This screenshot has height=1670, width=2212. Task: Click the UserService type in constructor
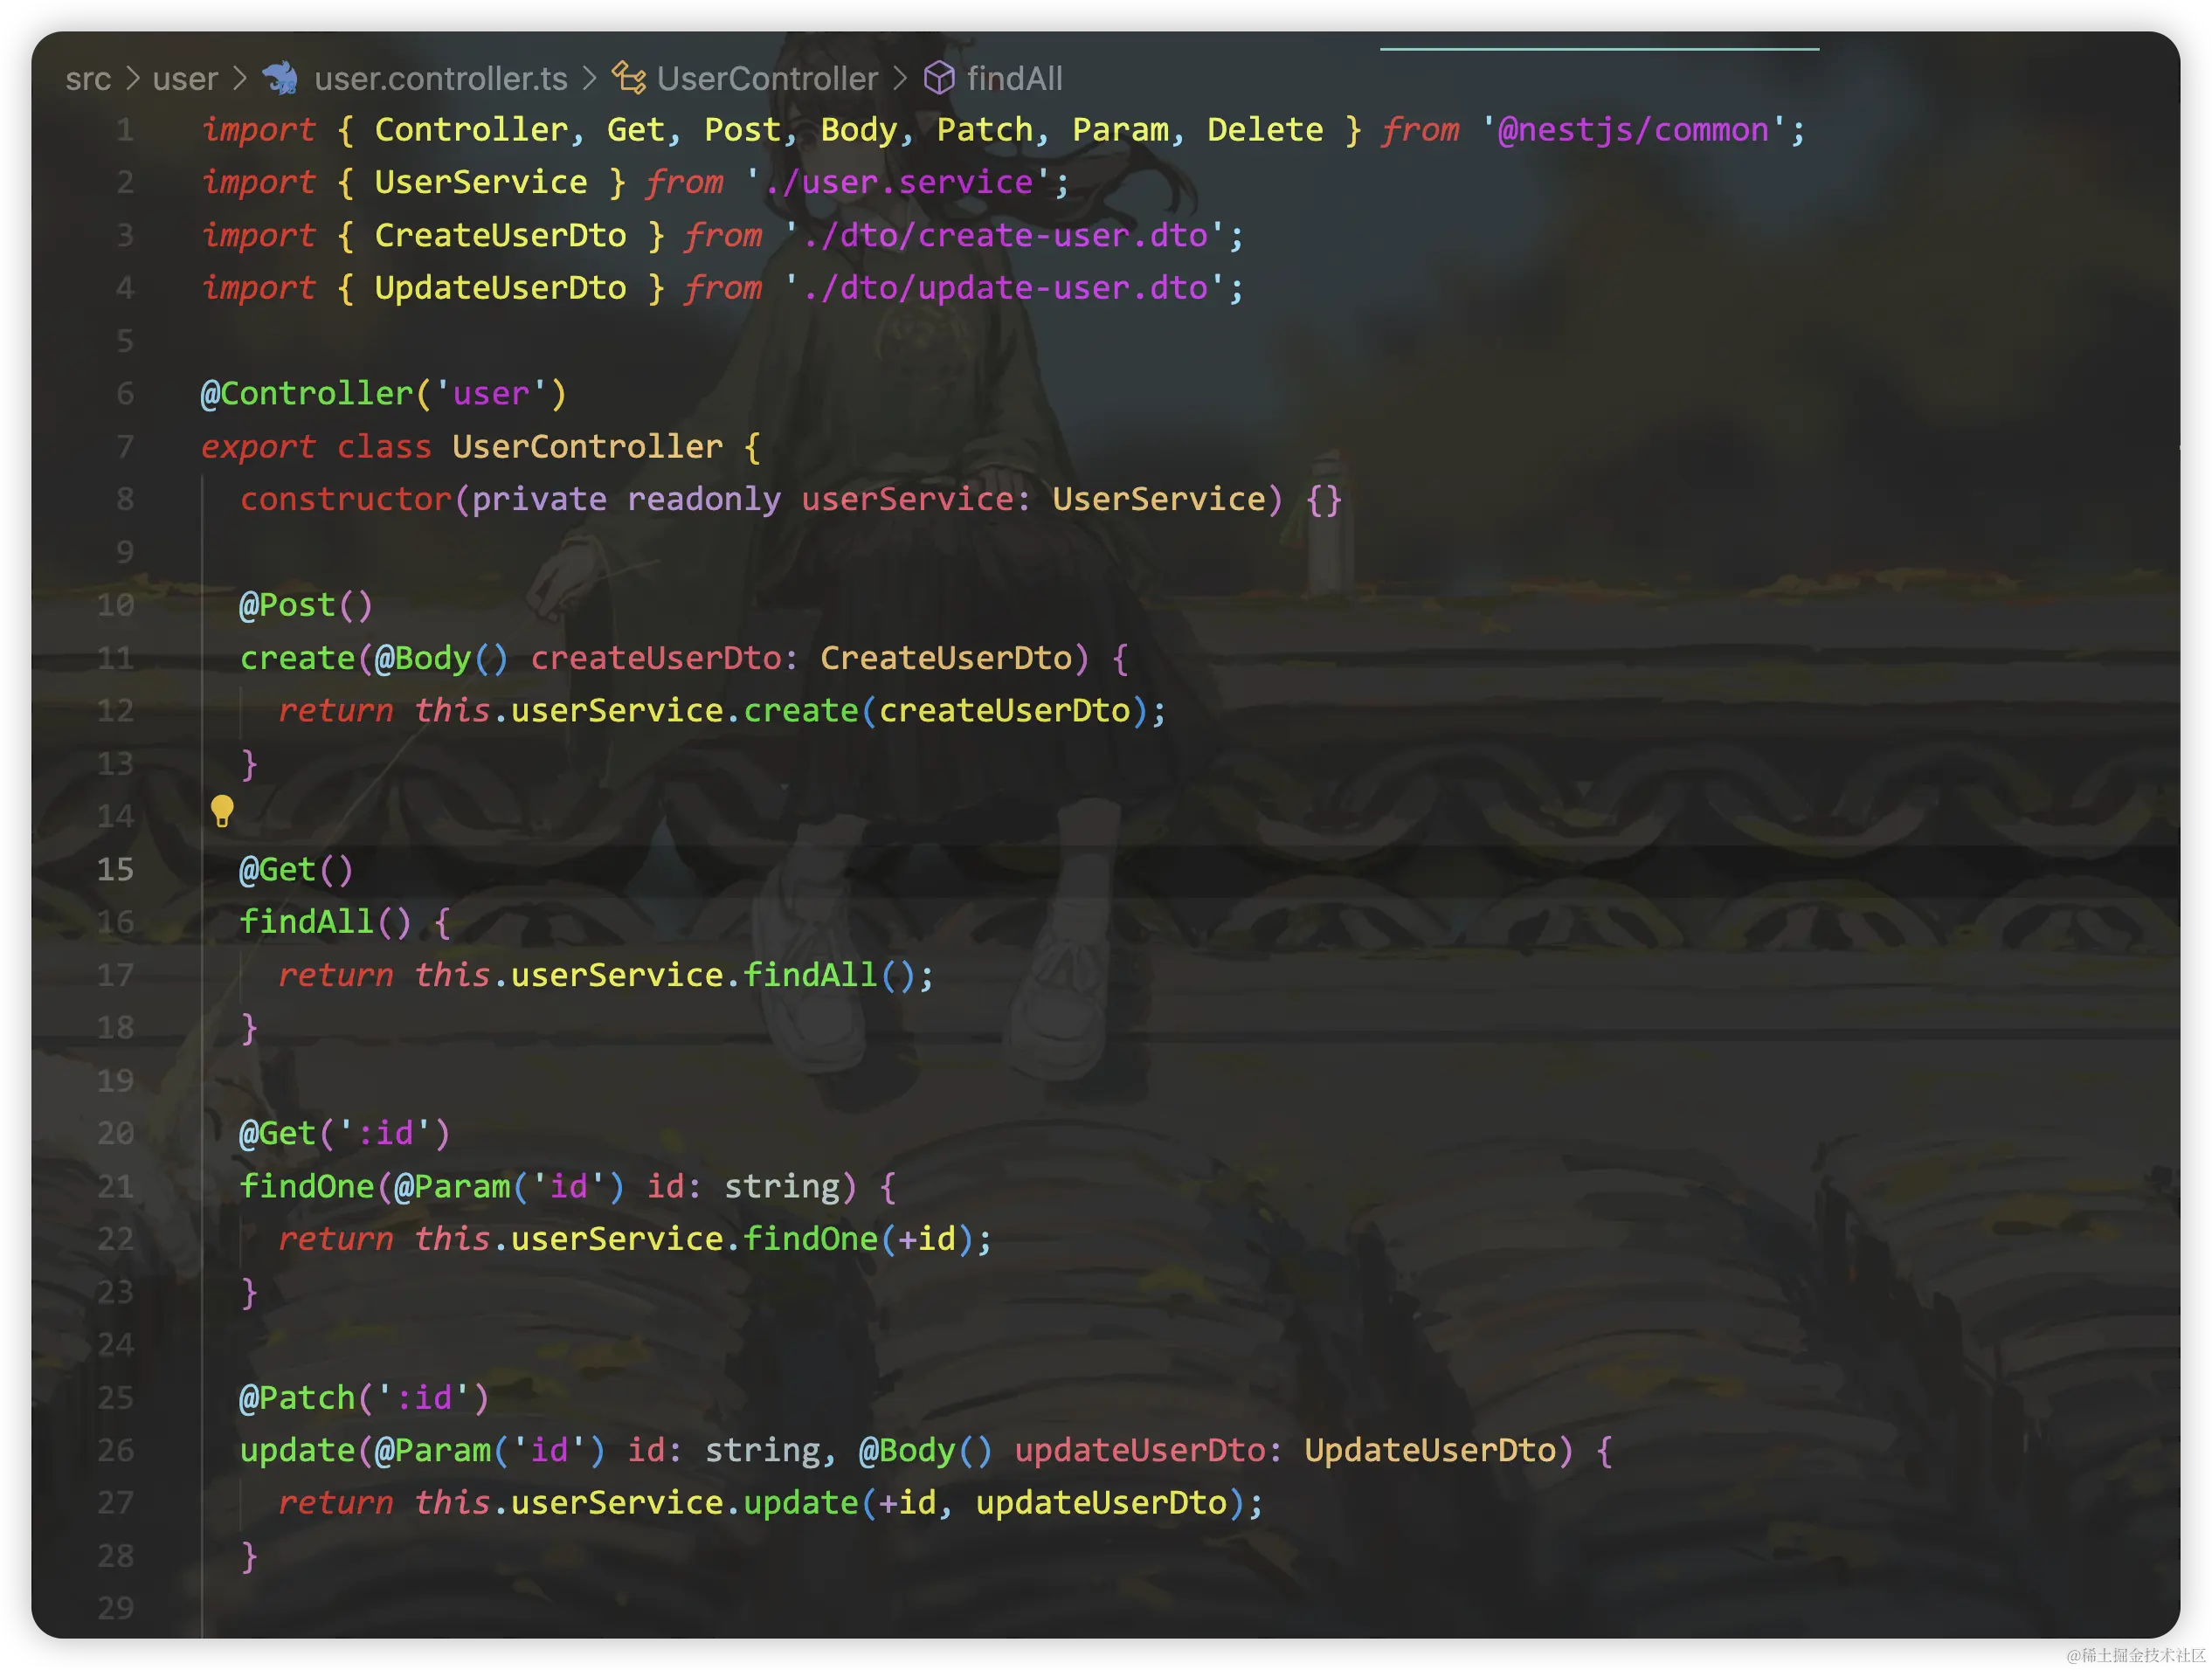pos(1158,499)
